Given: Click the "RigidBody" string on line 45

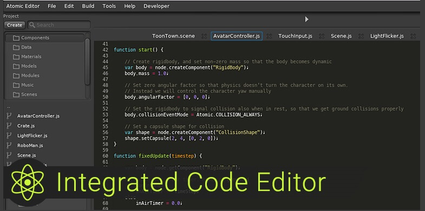Looking at the screenshot, I should [228, 67].
